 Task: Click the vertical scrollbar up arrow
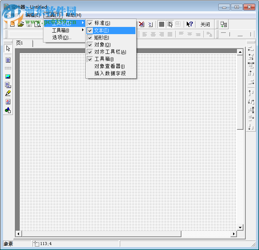tap(240, 52)
